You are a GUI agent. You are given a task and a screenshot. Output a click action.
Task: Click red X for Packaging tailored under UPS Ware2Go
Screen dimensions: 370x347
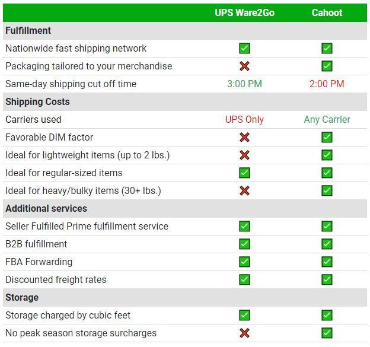point(244,66)
